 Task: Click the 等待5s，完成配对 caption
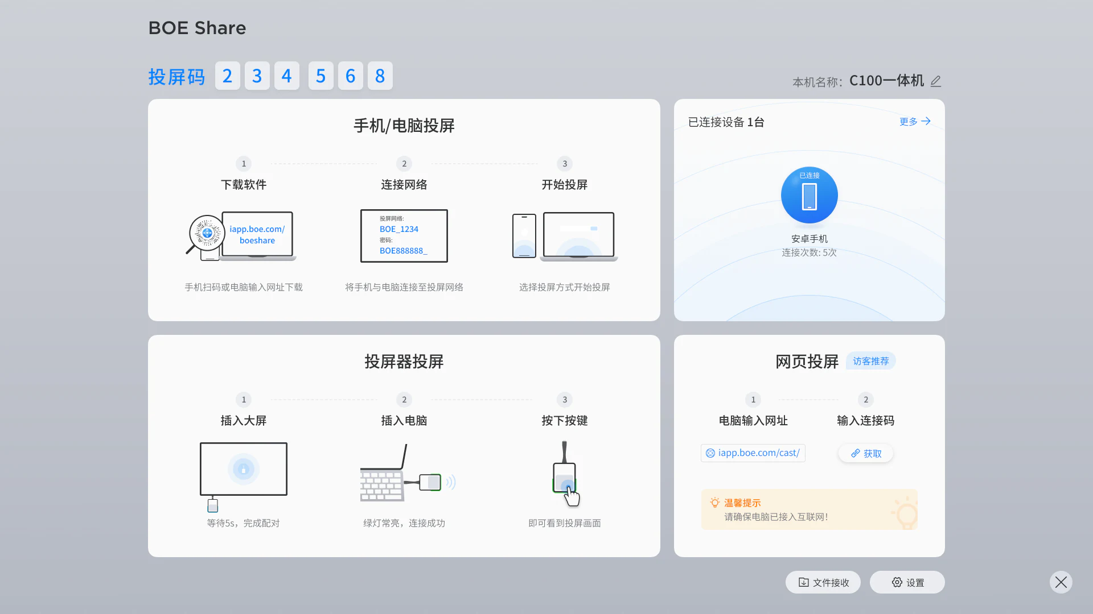[x=244, y=523]
